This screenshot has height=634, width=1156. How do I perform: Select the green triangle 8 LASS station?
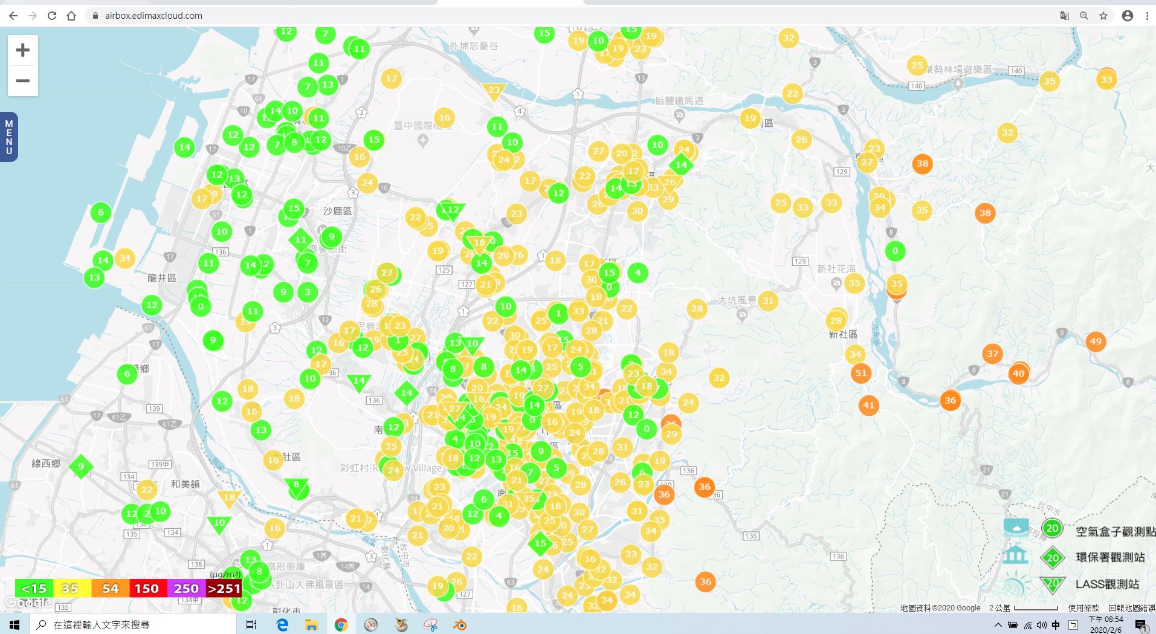coord(296,486)
